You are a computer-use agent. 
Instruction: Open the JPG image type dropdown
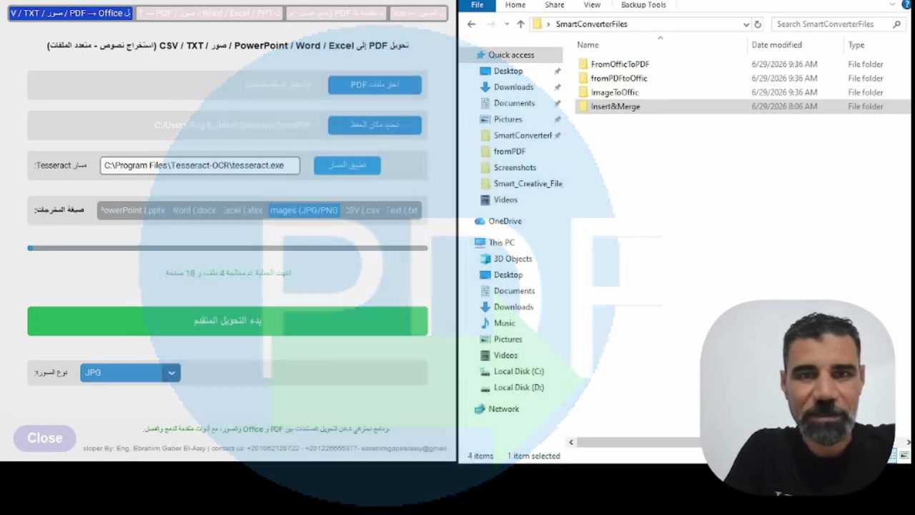[x=130, y=373]
